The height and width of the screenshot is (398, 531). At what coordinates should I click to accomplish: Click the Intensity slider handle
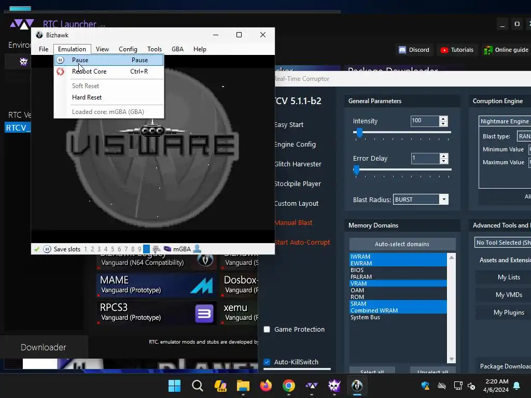(360, 133)
